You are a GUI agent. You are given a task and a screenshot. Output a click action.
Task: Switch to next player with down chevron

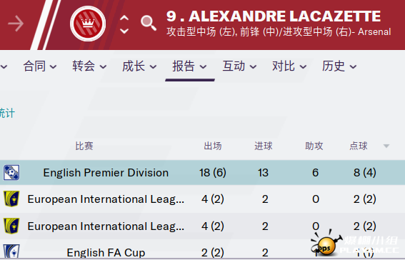pyautogui.click(x=124, y=31)
